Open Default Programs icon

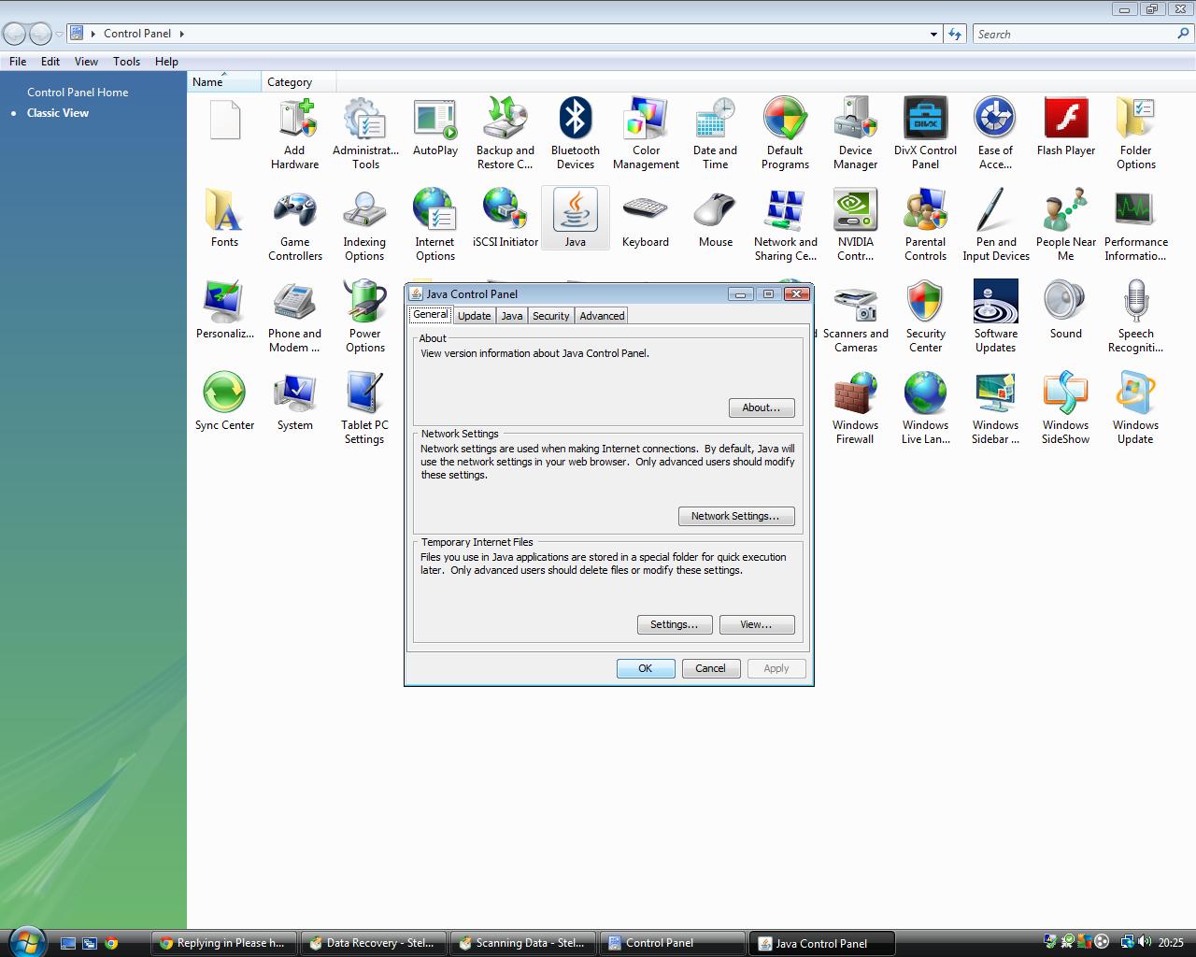point(785,134)
